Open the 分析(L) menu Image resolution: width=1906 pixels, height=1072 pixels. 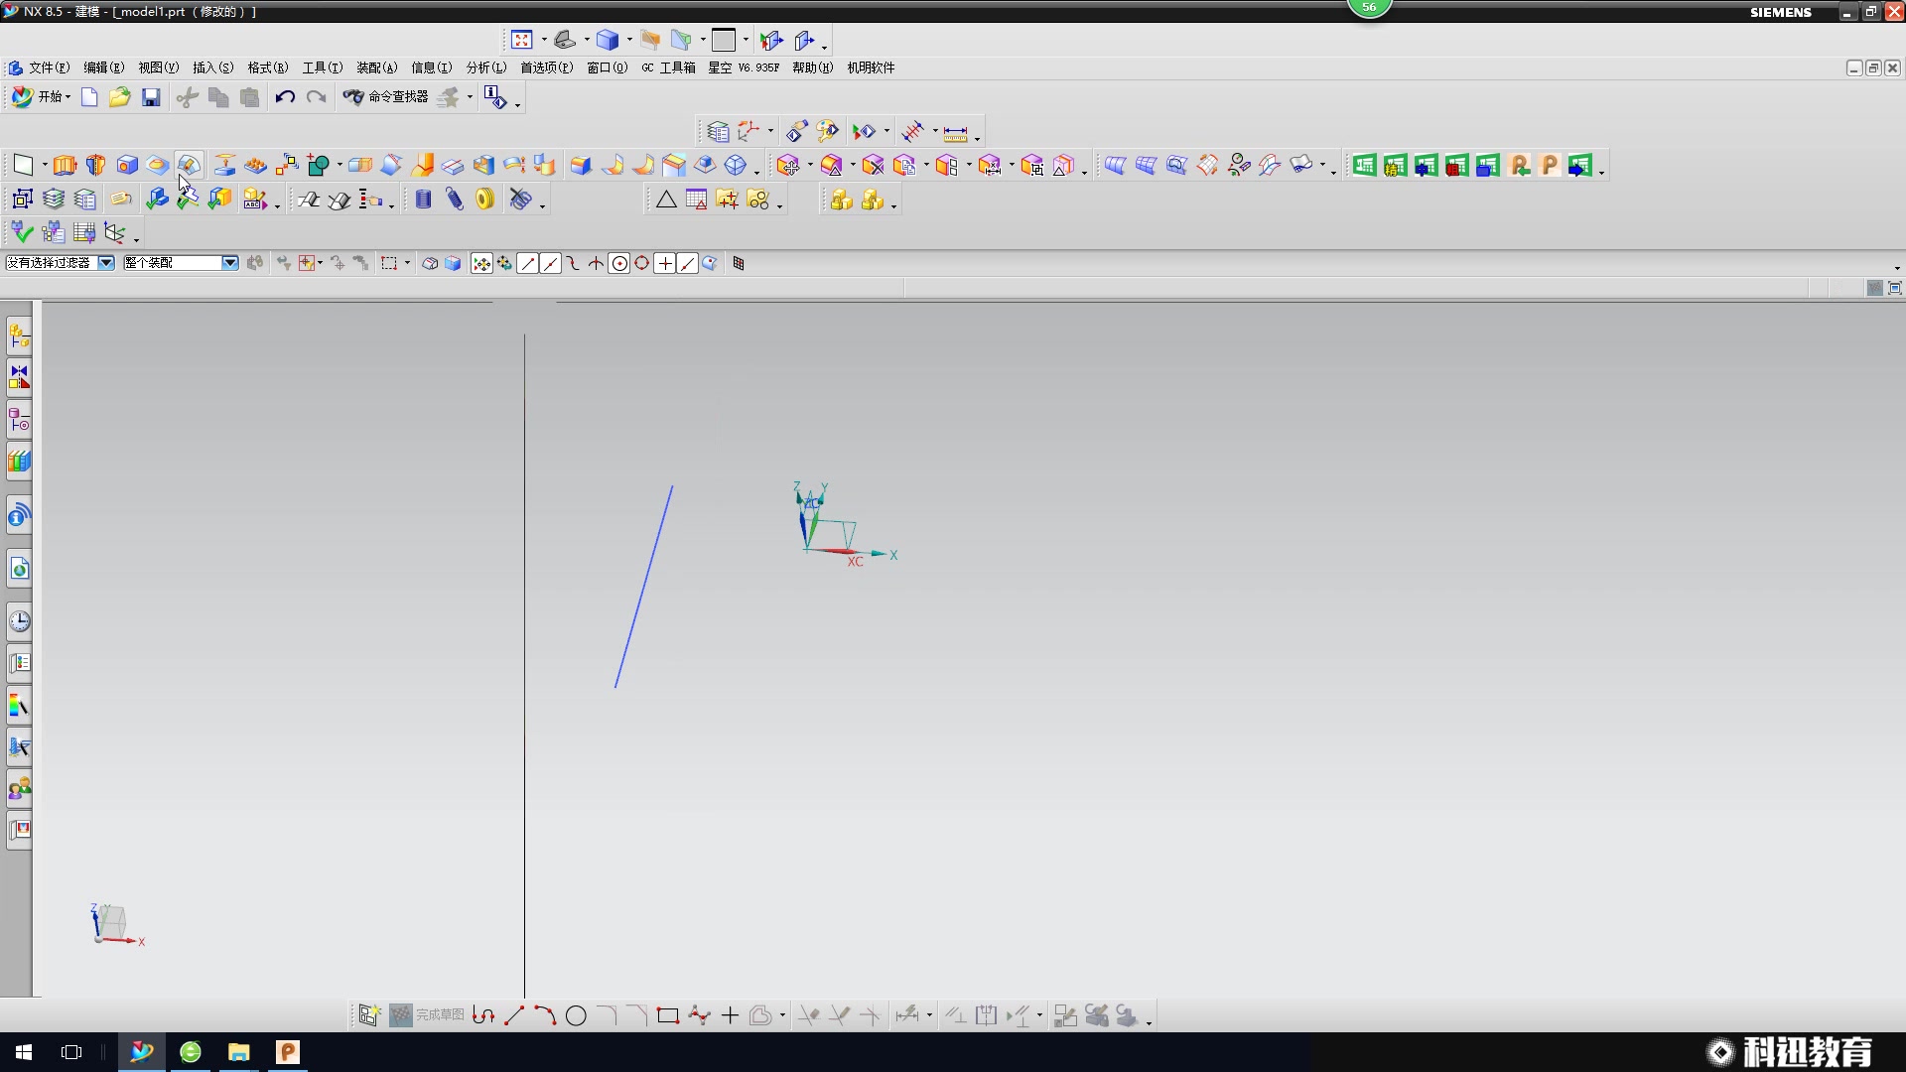485,67
